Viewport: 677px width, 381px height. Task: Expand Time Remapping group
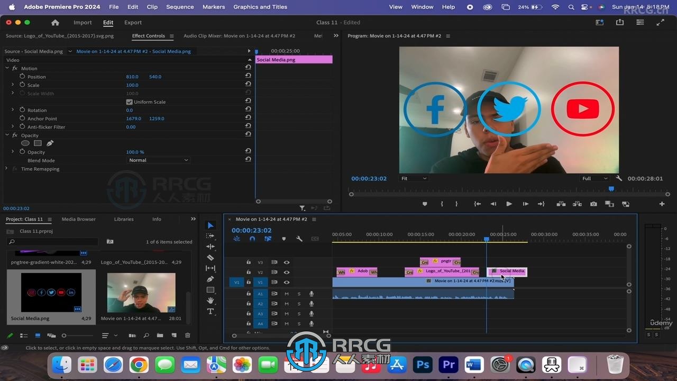7,169
